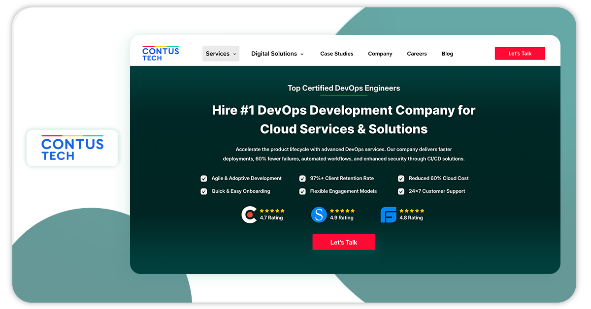The width and height of the screenshot is (591, 309).
Task: Click the stars above 4.9 Rating
Action: [342, 211]
